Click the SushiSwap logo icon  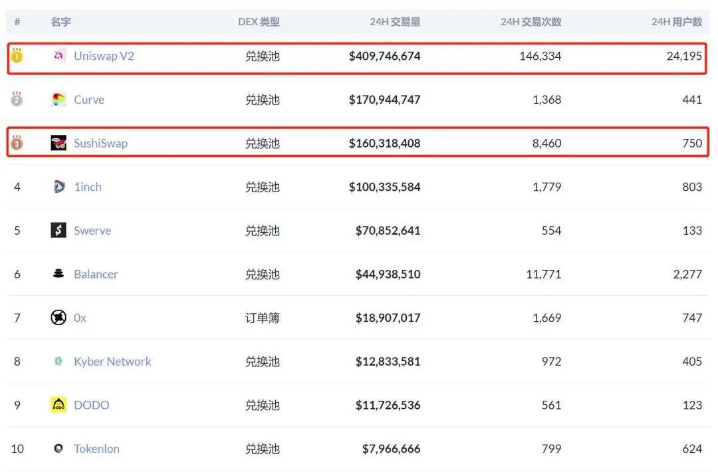tap(59, 143)
